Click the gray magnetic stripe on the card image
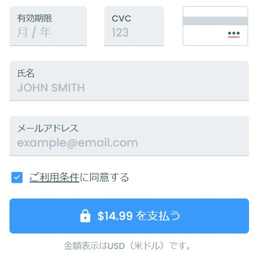This screenshot has height=261, width=259. (215, 21)
